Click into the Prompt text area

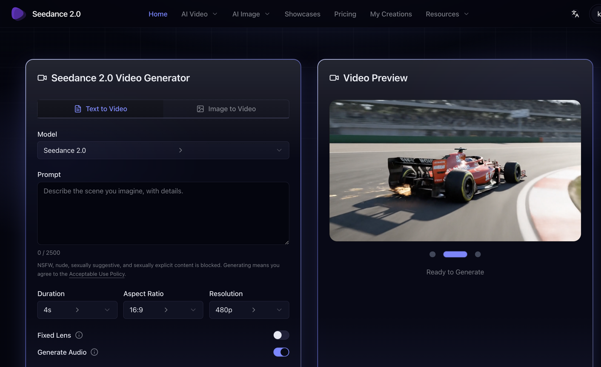163,213
